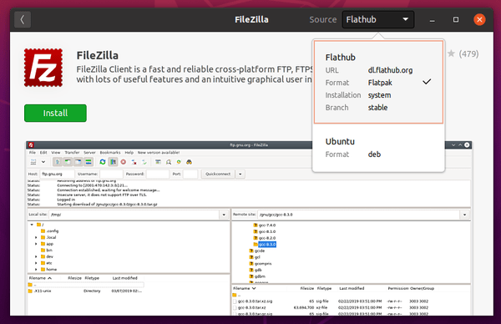Install FileZilla with the green Install button
This screenshot has width=501, height=324.
tap(55, 113)
